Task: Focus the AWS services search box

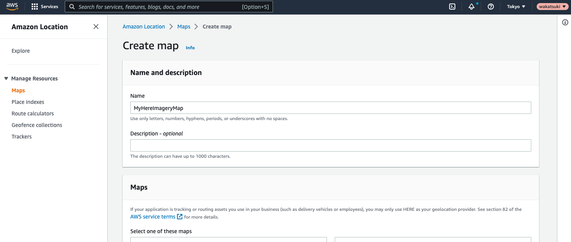Action: coord(169,7)
